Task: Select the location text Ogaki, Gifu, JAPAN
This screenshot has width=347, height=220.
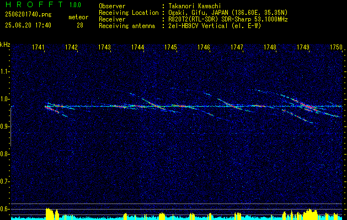Action: [x=199, y=13]
